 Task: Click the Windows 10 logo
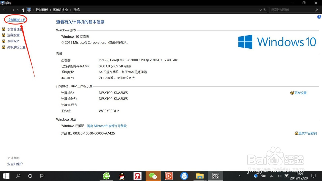(x=277, y=42)
